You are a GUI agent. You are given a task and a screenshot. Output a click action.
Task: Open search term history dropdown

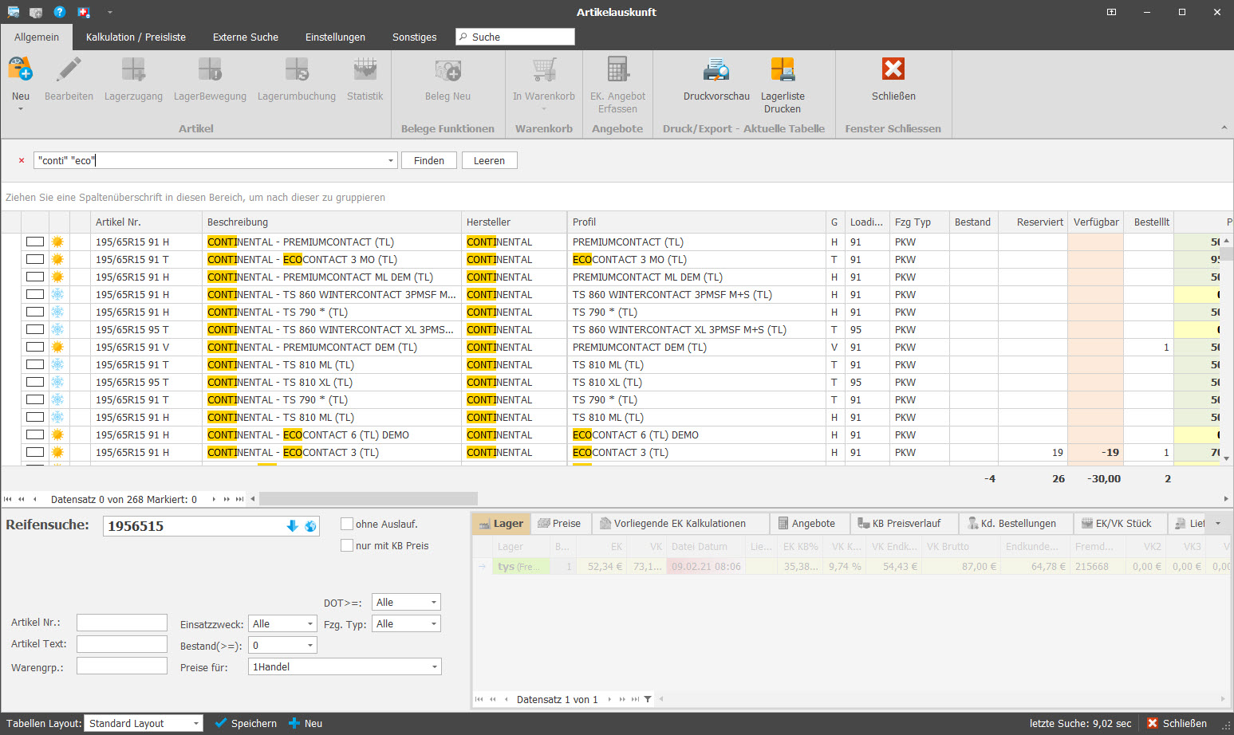click(x=391, y=160)
